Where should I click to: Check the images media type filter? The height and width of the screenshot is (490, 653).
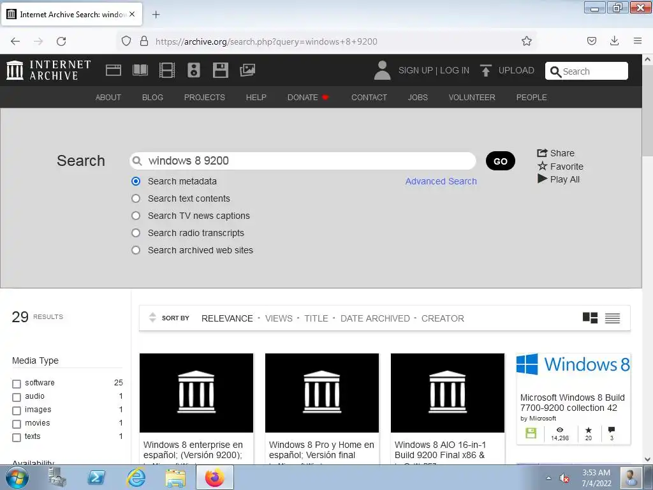coord(17,410)
